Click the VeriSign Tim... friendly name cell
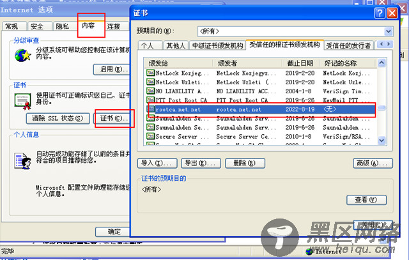The height and width of the screenshot is (260, 409). (x=346, y=91)
